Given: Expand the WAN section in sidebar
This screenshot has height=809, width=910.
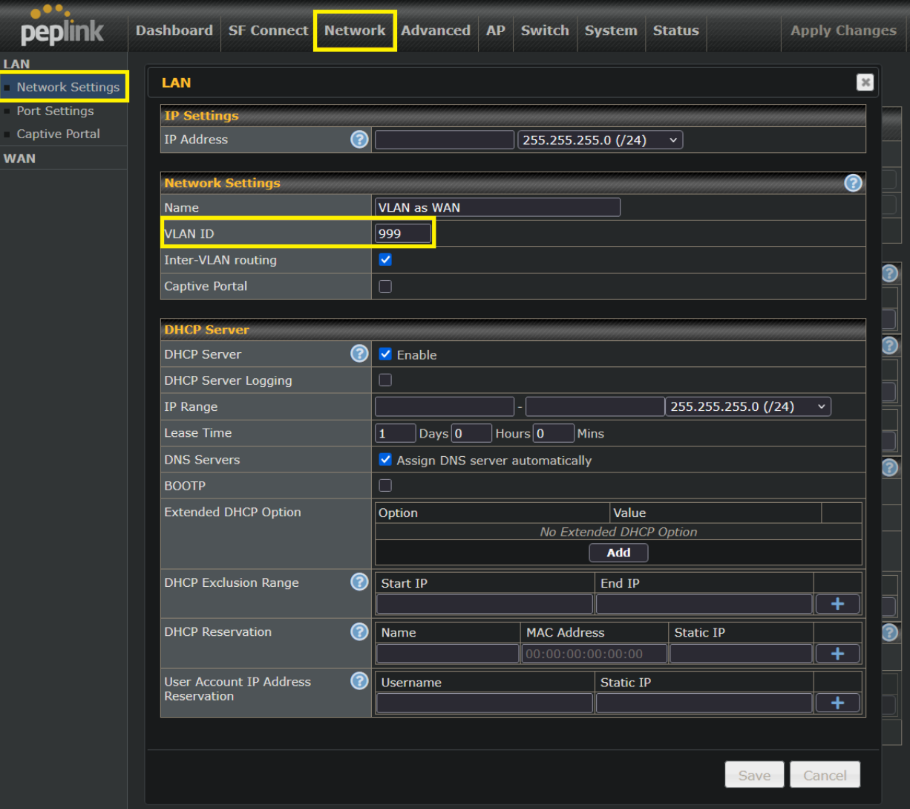Looking at the screenshot, I should coord(20,158).
